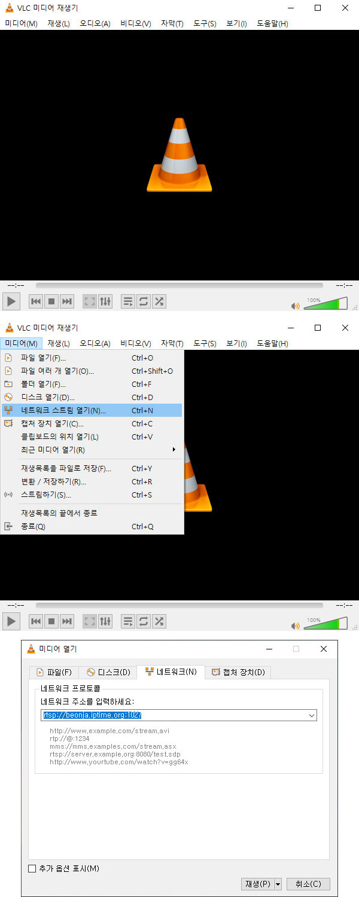Toggle 재생목록의 끝에서 종료 menu entry
This screenshot has height=897, width=359.
(92, 513)
